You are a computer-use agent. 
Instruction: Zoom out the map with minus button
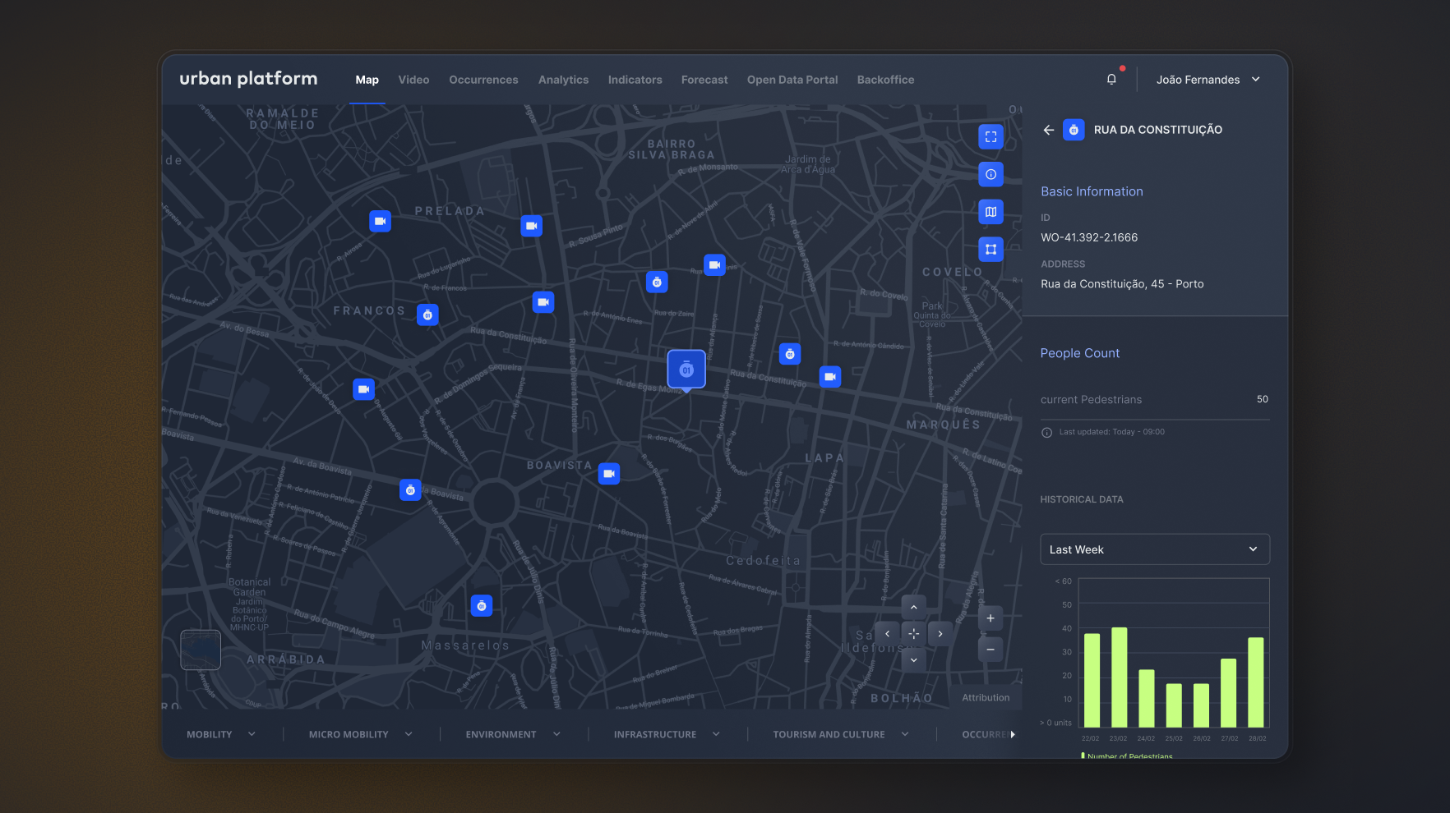pos(991,650)
